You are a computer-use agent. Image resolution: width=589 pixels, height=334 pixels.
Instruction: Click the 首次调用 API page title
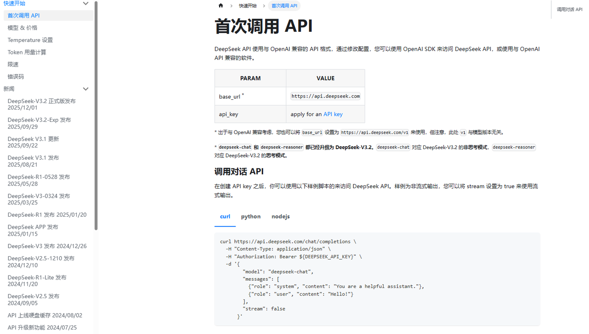coord(264,26)
